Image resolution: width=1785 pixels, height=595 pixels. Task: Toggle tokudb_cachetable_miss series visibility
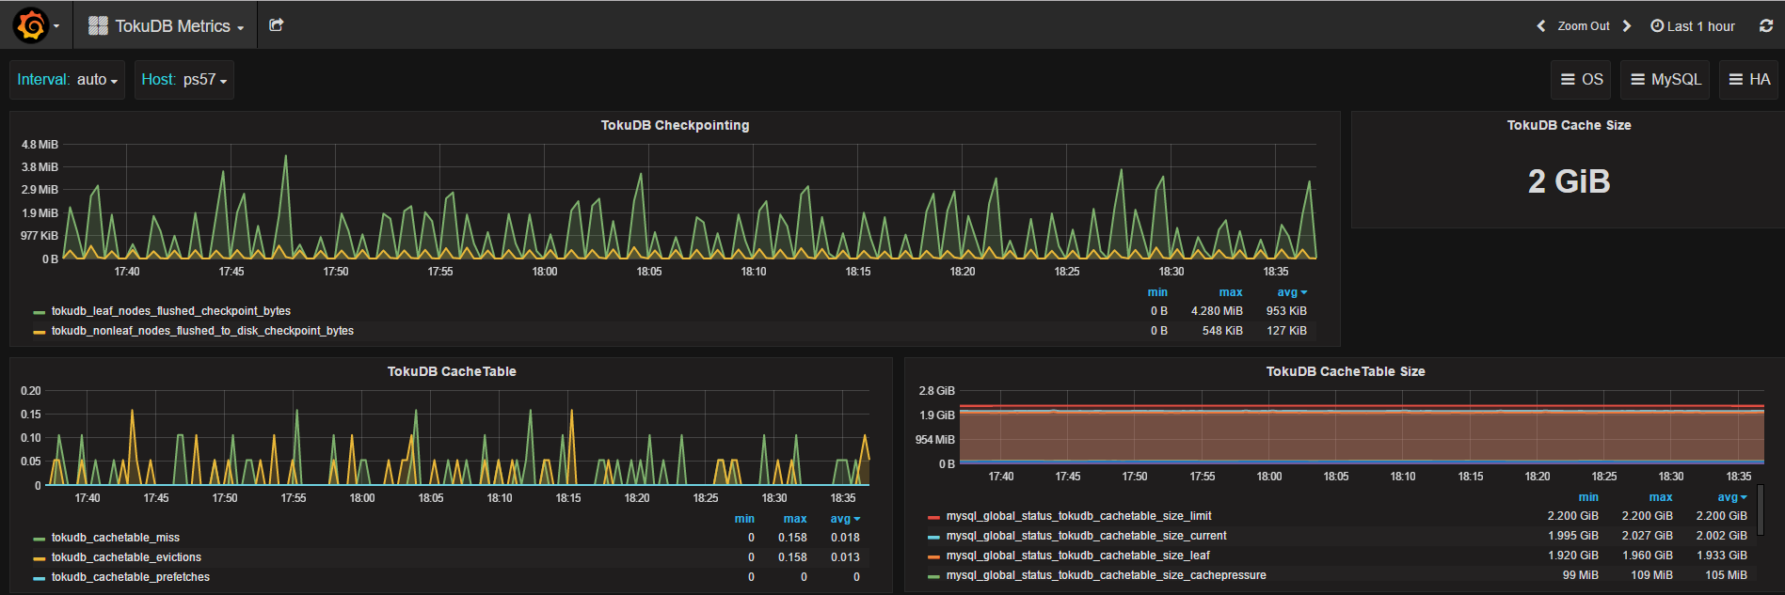[x=115, y=538]
